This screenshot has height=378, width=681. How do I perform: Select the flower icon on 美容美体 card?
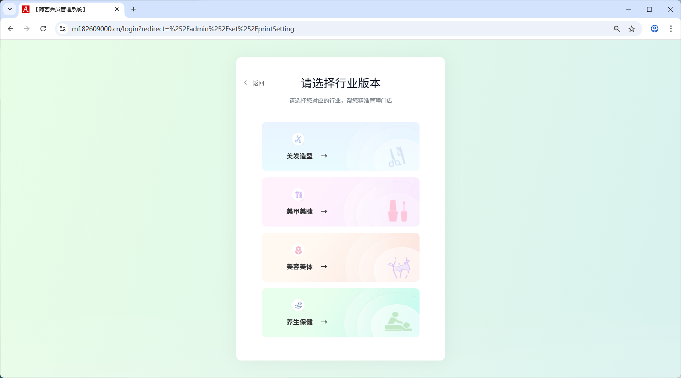[x=298, y=250]
